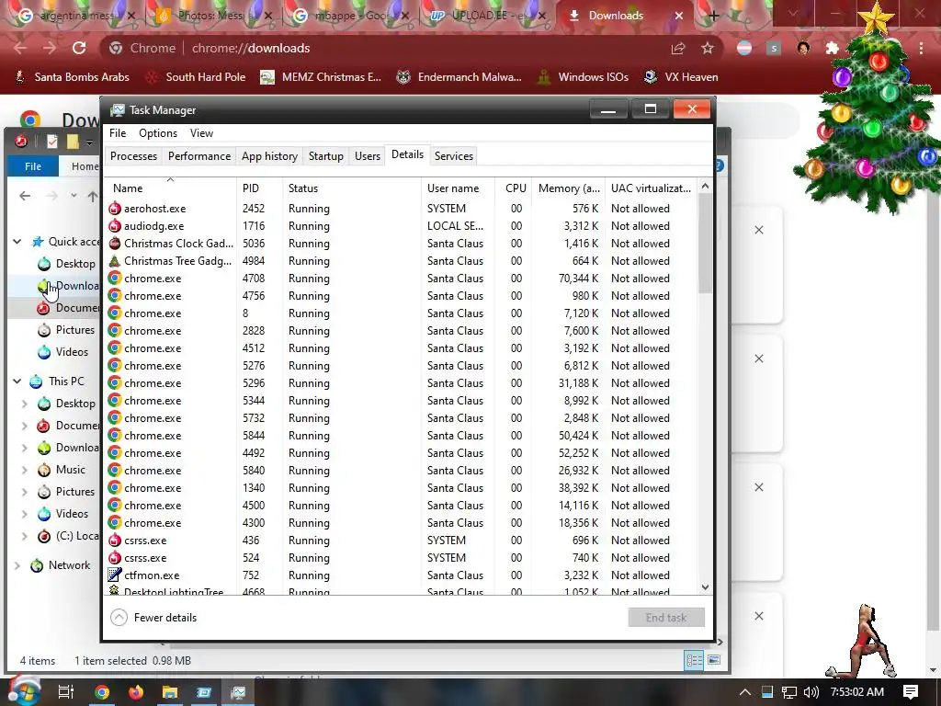Open Pictures in Quick access

pos(66,330)
